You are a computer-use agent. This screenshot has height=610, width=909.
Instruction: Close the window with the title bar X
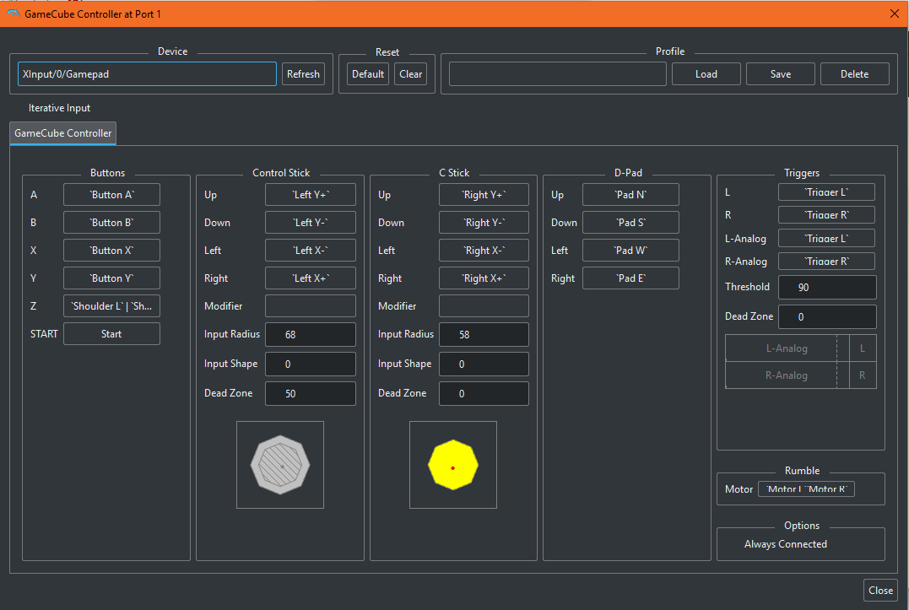coord(895,13)
